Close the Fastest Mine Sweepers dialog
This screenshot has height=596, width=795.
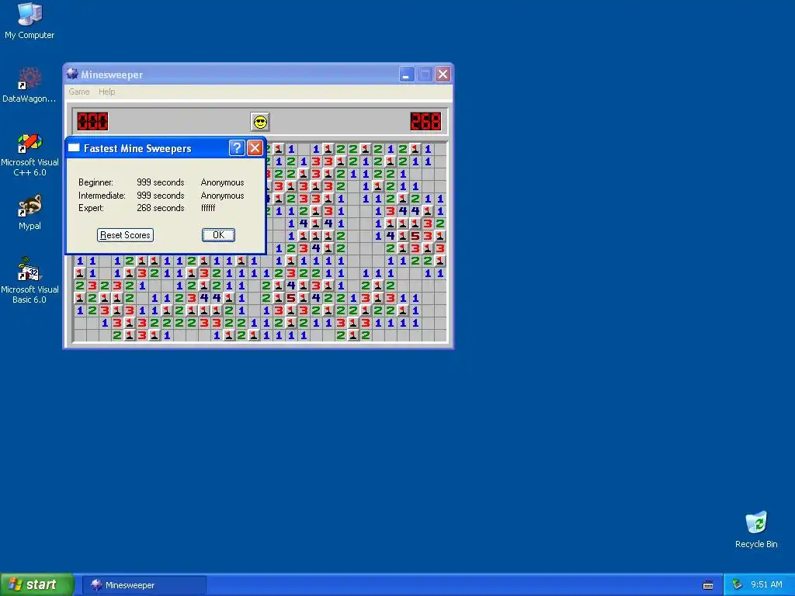pos(255,148)
